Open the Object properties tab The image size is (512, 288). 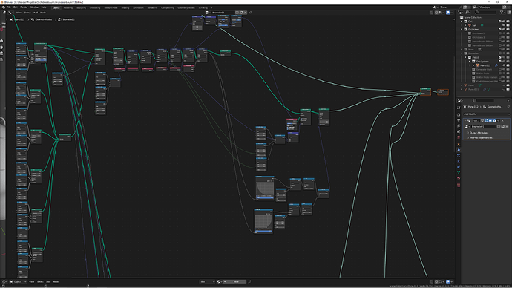(459, 145)
